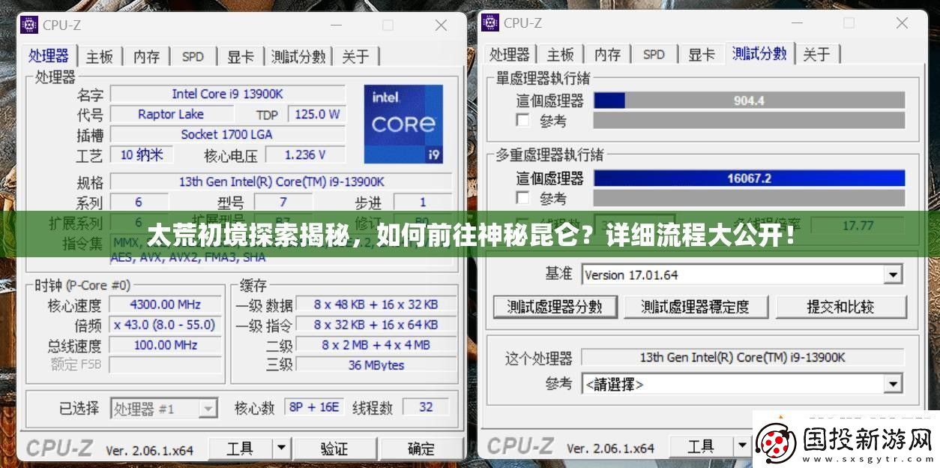Click the 提交和比較 button
The image size is (940, 468).
pos(842,306)
